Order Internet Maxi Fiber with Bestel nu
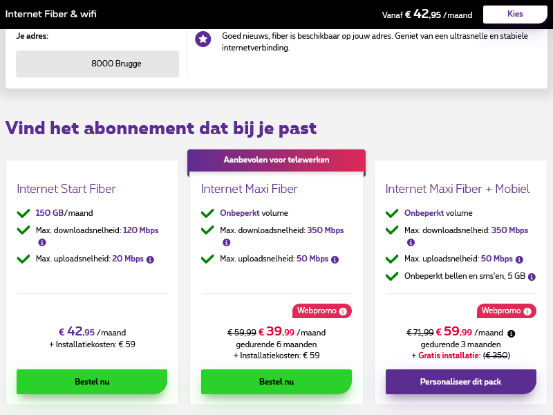Image resolution: width=553 pixels, height=415 pixels. (276, 381)
